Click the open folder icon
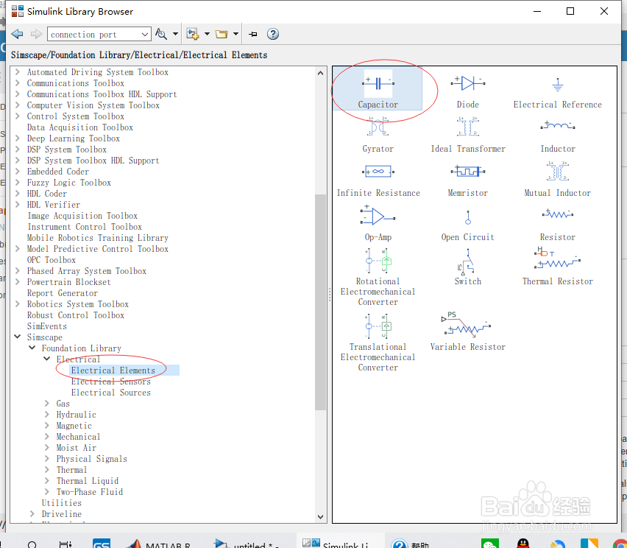 222,34
